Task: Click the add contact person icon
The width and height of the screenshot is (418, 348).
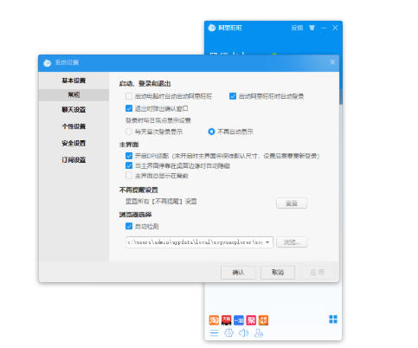Action: [x=259, y=333]
